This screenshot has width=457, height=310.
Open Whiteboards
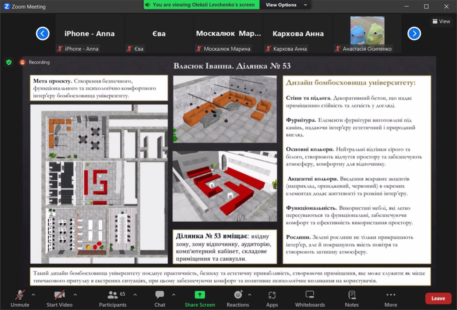pyautogui.click(x=310, y=298)
